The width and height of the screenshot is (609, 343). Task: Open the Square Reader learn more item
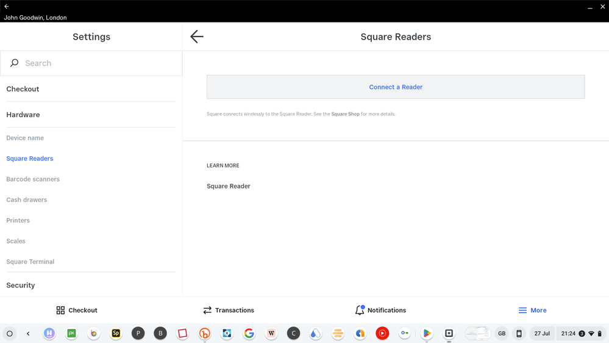pos(229,186)
